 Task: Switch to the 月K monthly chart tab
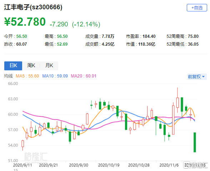point(49,66)
